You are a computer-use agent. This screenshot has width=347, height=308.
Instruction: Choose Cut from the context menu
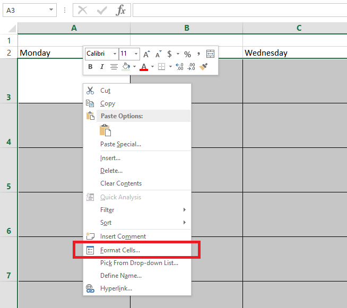pyautogui.click(x=137, y=91)
